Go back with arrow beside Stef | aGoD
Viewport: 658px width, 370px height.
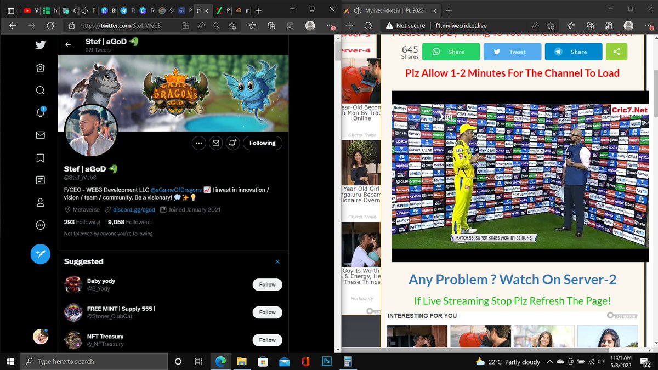click(x=68, y=45)
